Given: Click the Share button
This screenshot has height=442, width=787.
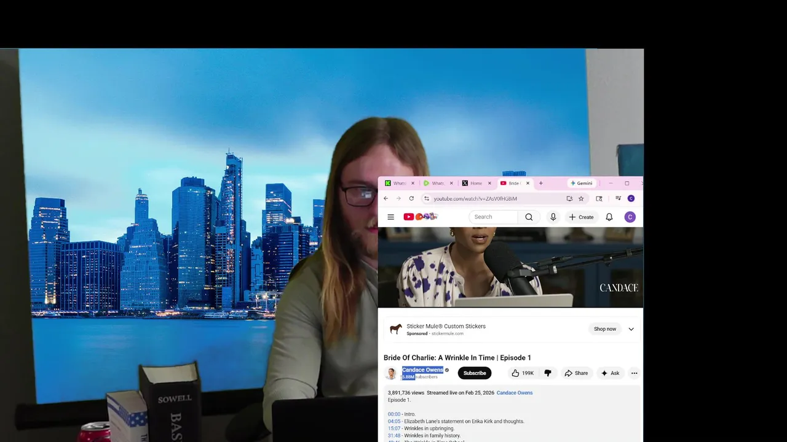Looking at the screenshot, I should pos(577,373).
